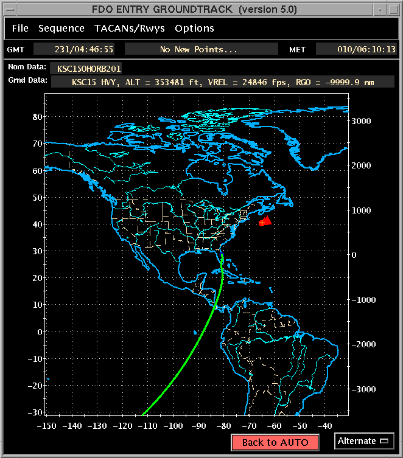403x458 pixels.
Task: Click the Grnd Data KSC15 HVY readout
Action: click(x=222, y=82)
